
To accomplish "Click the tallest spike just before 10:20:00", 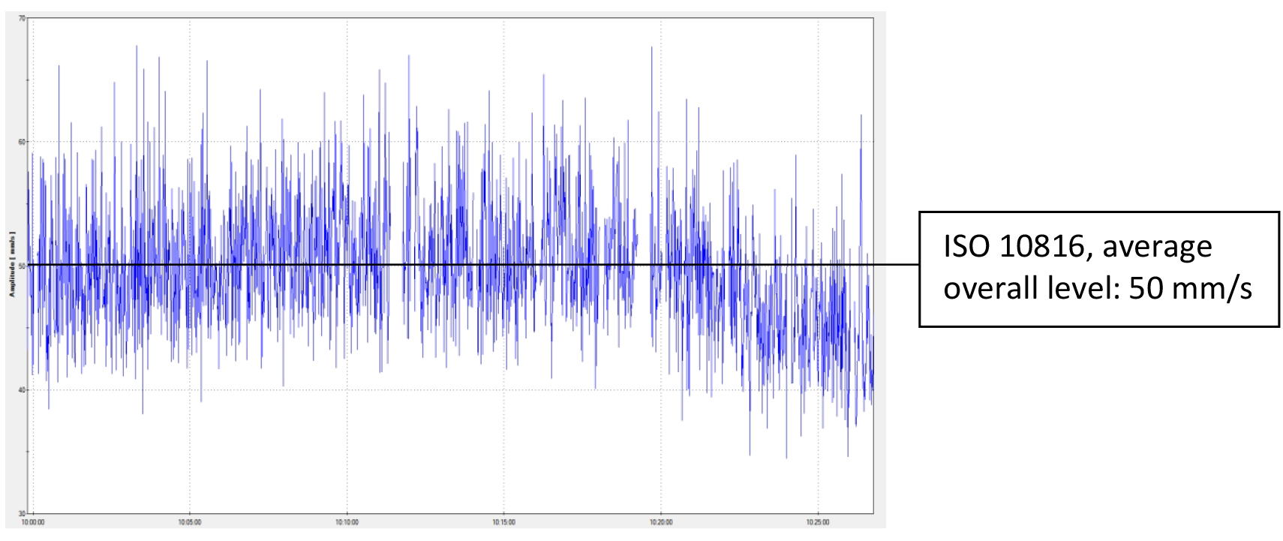I will point(651,48).
